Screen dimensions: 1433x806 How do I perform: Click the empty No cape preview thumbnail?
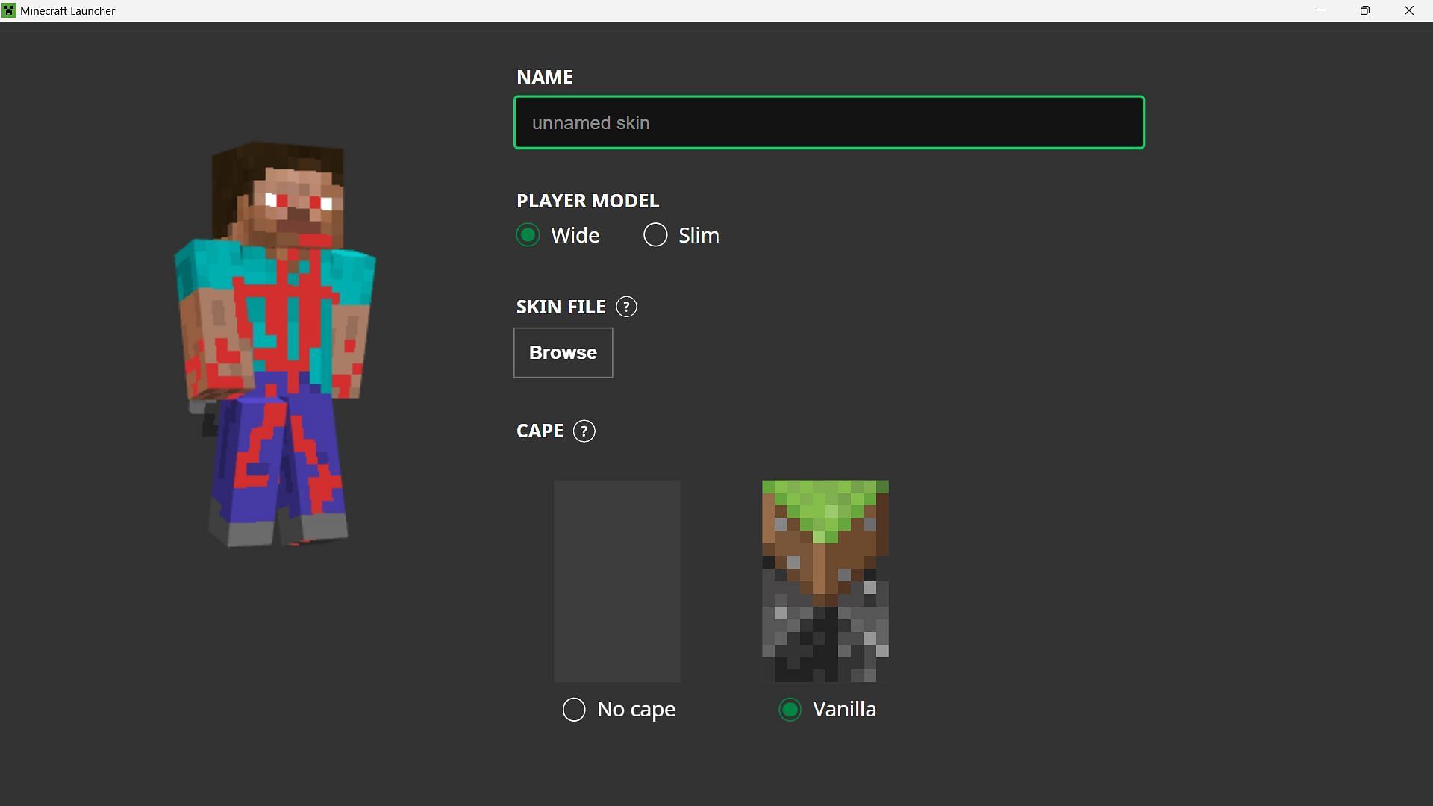[616, 581]
